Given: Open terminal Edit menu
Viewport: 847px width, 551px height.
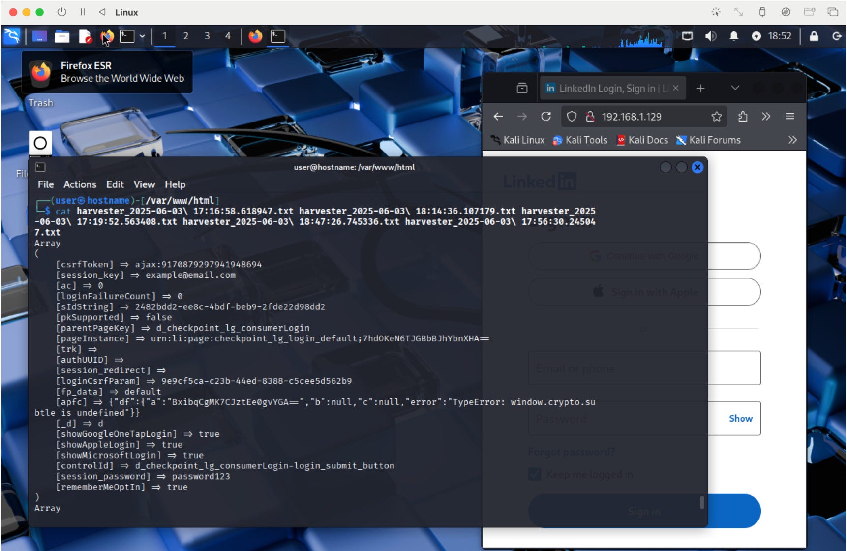Looking at the screenshot, I should [115, 184].
